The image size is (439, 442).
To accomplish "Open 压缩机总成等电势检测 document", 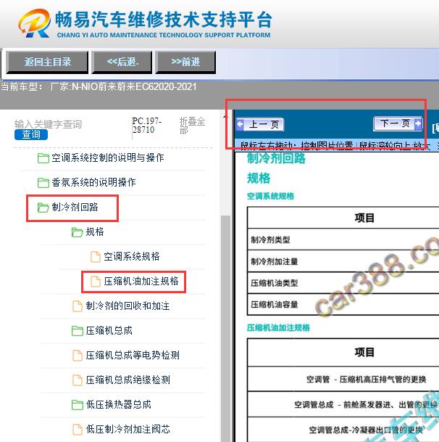I will 133,355.
